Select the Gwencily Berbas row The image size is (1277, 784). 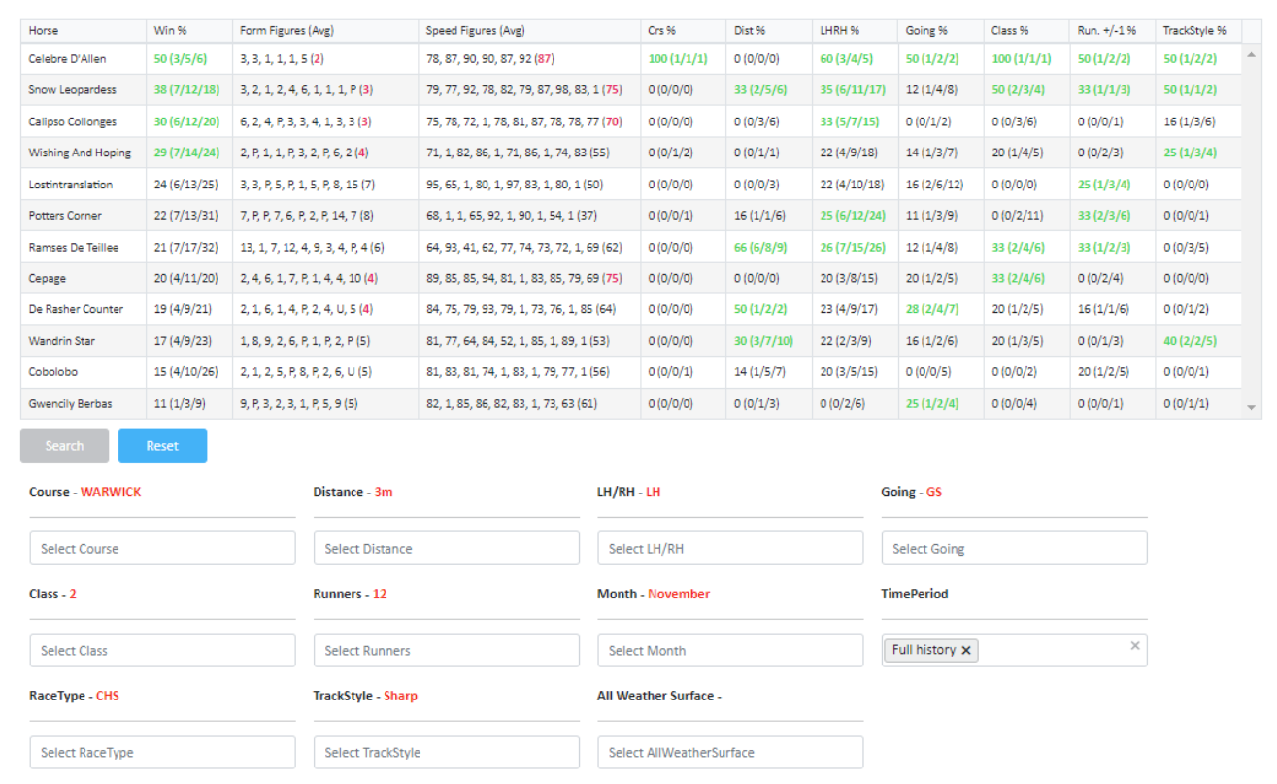pyautogui.click(x=631, y=404)
